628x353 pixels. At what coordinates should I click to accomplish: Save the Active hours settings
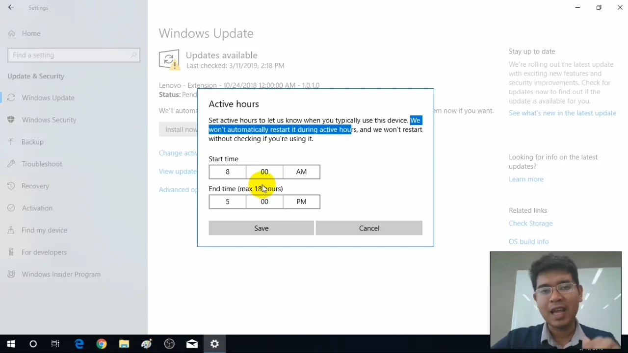261,228
